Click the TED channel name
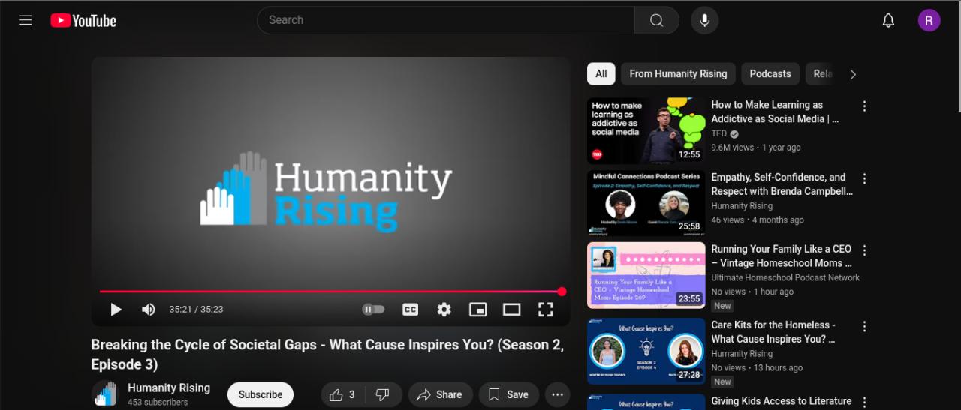Viewport: 961px width, 410px height. click(718, 133)
